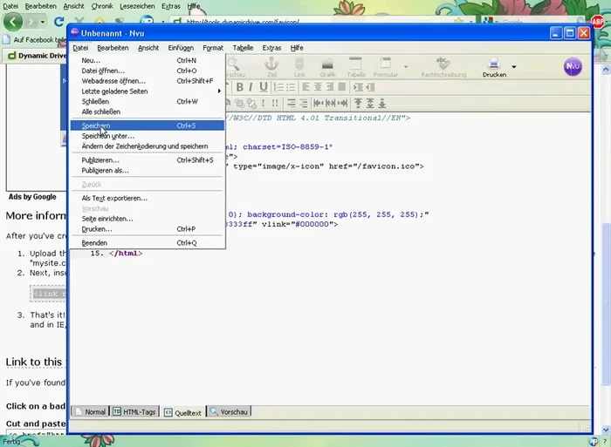Switch to the Vorschau preview tab
This screenshot has height=447, width=611.
point(229,411)
